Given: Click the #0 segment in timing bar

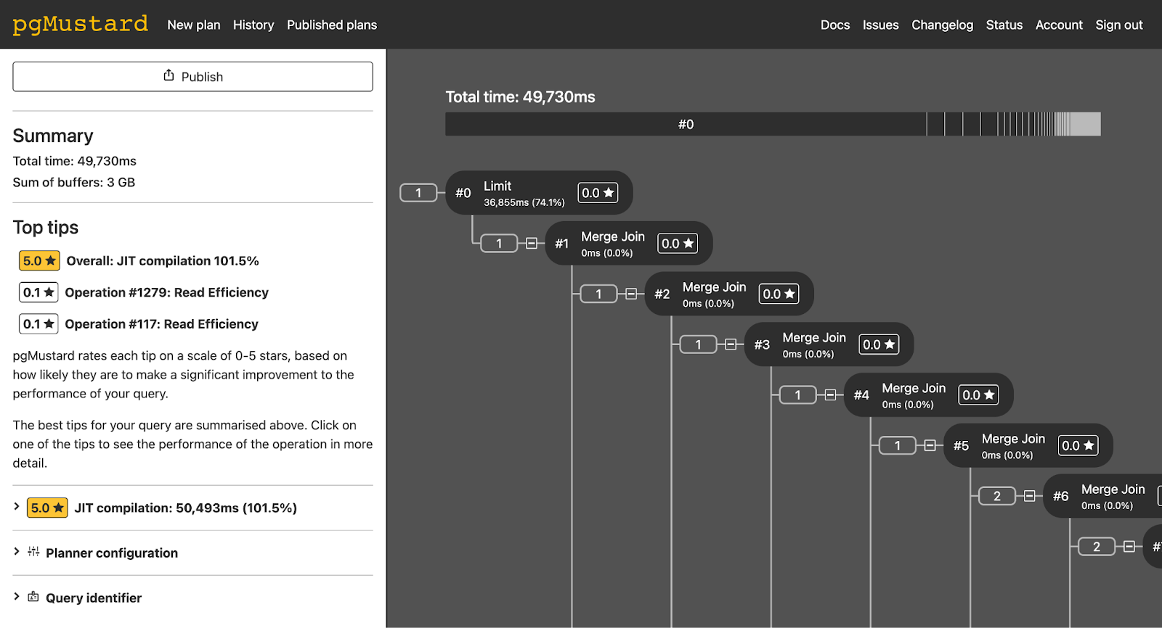Looking at the screenshot, I should point(686,124).
